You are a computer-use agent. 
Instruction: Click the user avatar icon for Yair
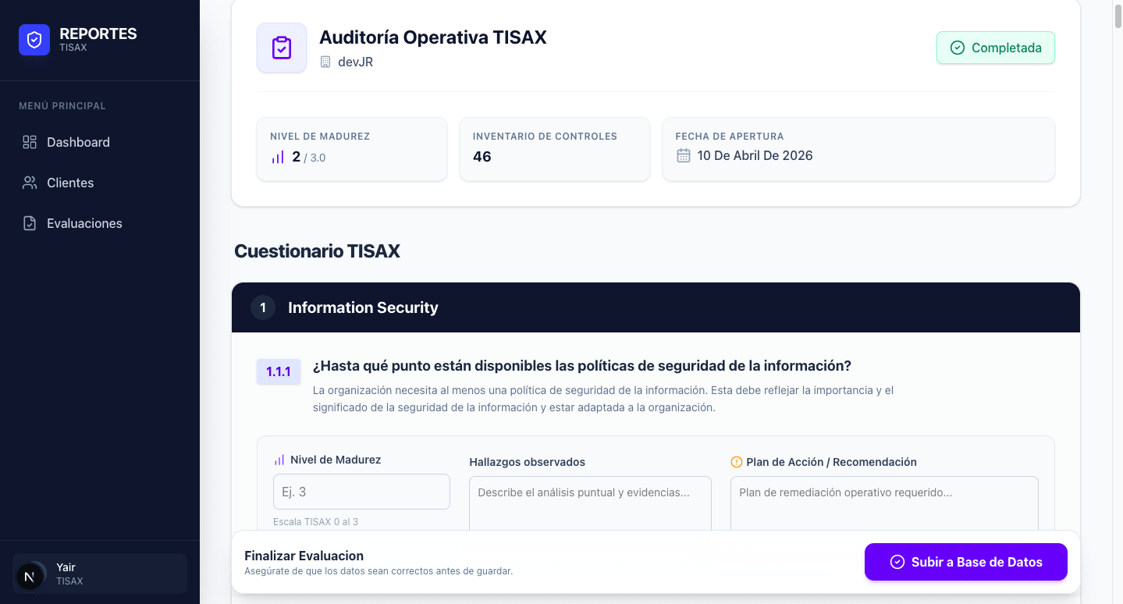[30, 577]
